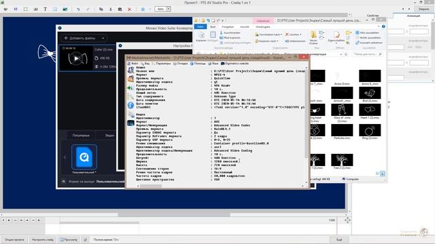Open the Start ribbon tab in Explorer

coord(213,27)
